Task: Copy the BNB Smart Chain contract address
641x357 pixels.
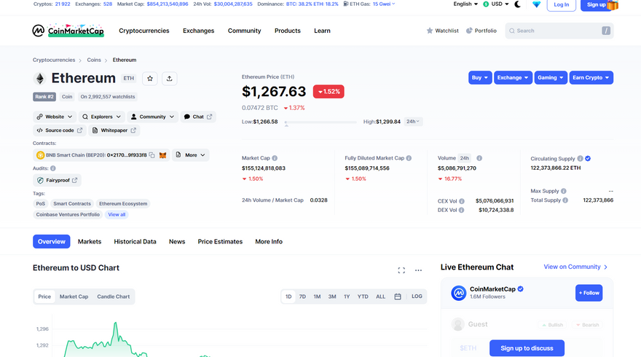Action: tap(152, 155)
